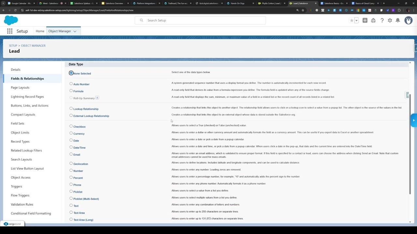Select the Date/Time radio button

point(71,147)
